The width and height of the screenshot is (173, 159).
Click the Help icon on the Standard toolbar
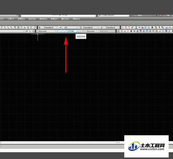coord(35,27)
